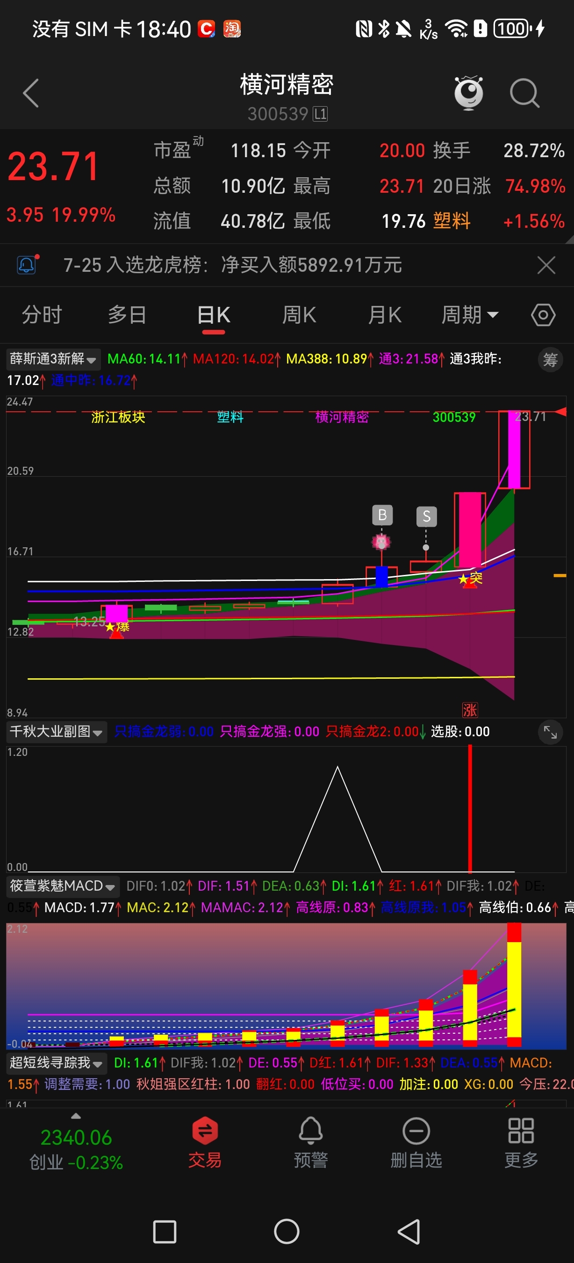Tap the L1 level badge
The image size is (574, 1263).
(x=320, y=114)
